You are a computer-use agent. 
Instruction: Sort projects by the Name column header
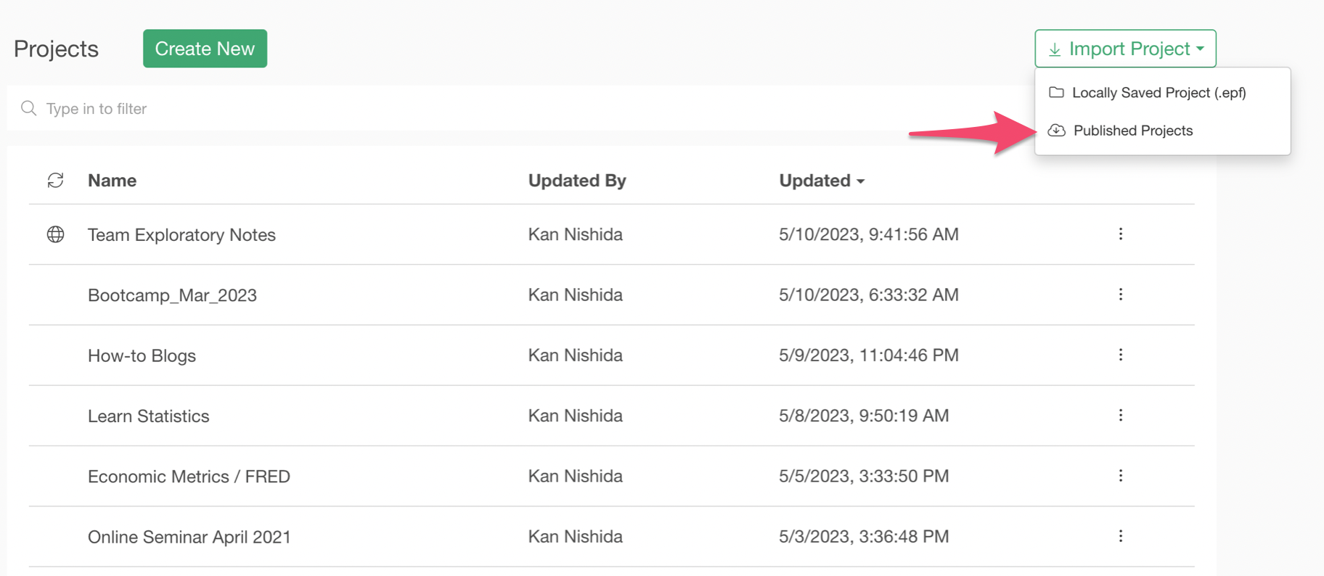112,181
